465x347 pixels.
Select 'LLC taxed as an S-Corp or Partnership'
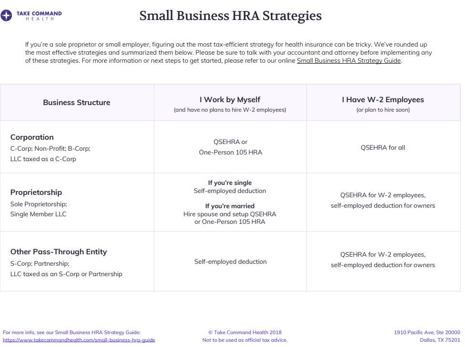point(66,274)
